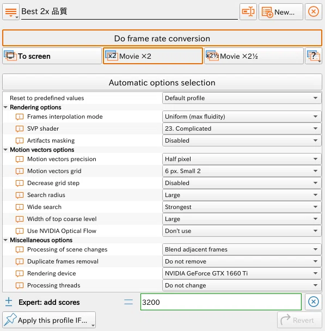Viewport: 325px width, 331px height.
Task: Open Uniform (max fluidity) dropdown
Action: tap(242, 117)
